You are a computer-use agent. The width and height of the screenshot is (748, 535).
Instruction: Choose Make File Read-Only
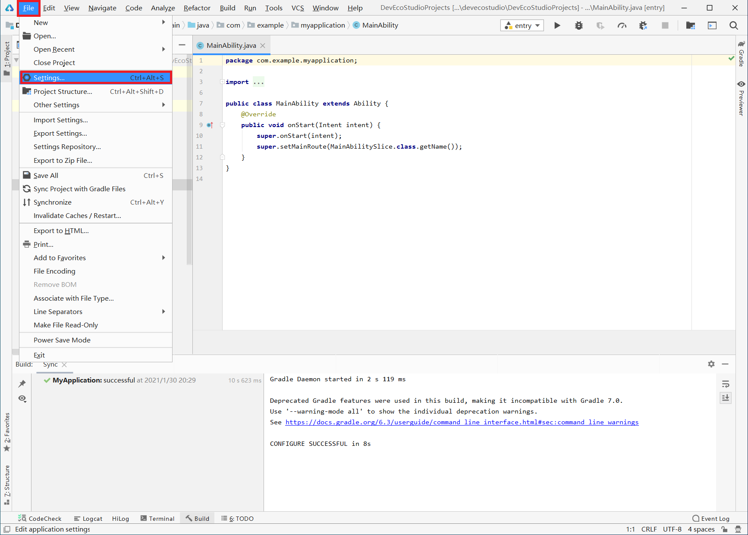[x=96, y=325]
